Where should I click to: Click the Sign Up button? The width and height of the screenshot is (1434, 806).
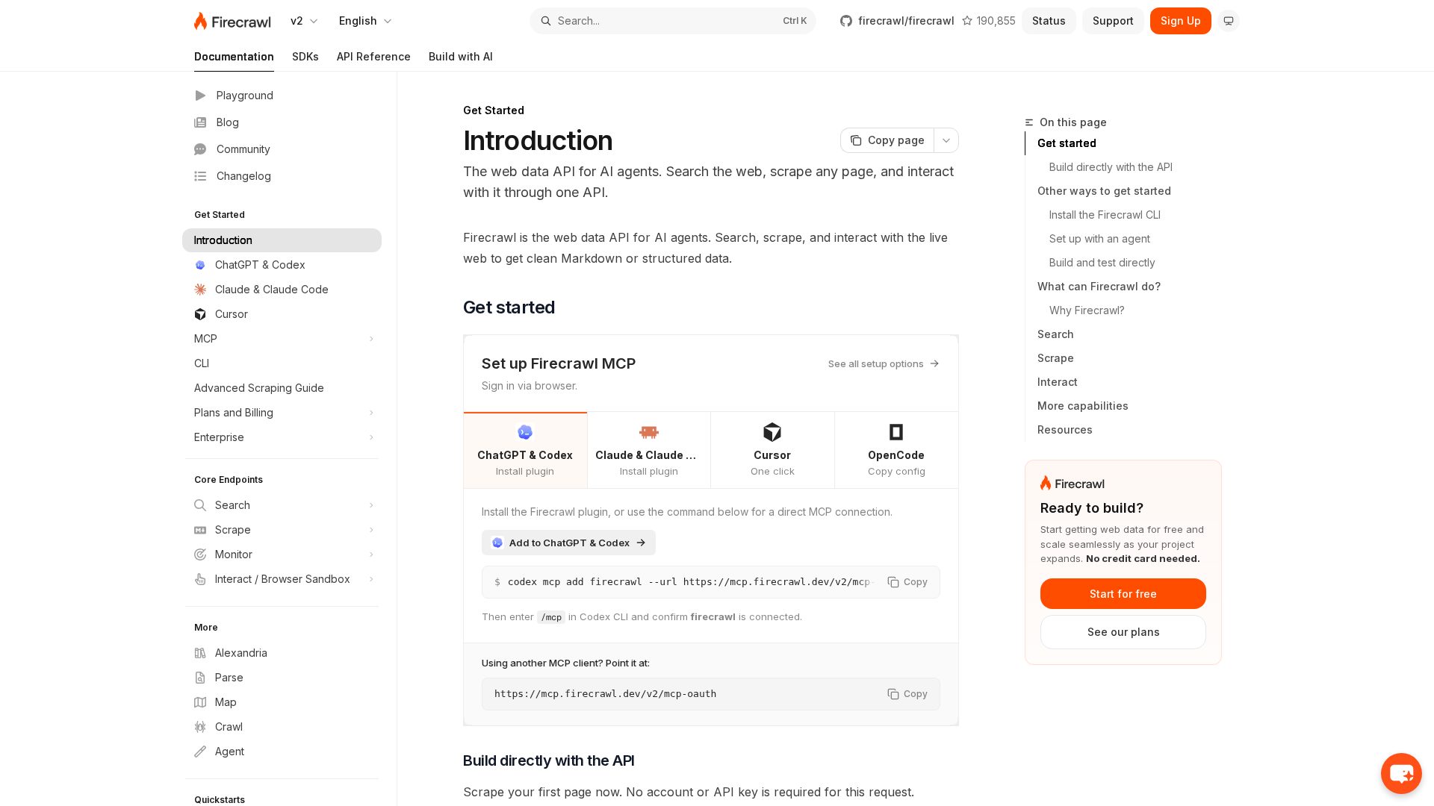point(1180,21)
